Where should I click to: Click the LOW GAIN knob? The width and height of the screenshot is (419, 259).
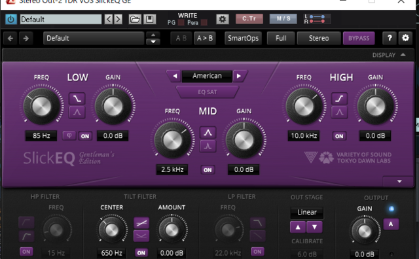point(113,106)
